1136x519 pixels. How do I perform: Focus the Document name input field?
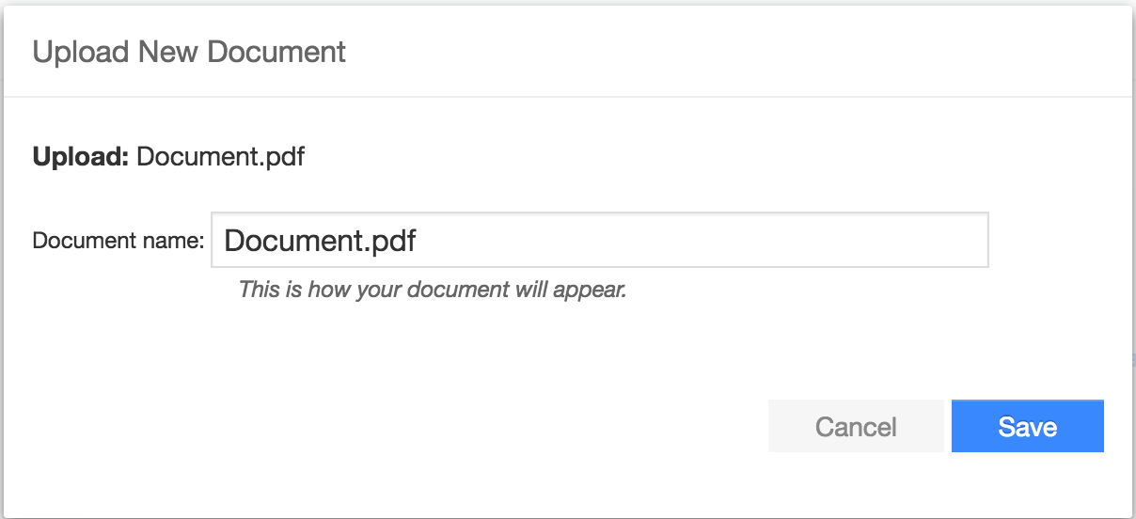coord(599,240)
